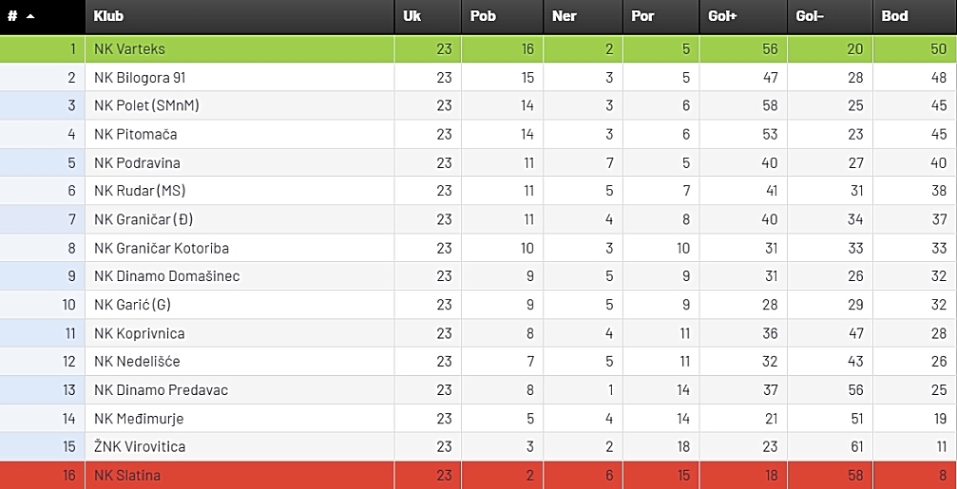Screen dimensions: 957x489
Task: Open NK Varteks club entry
Action: click(x=129, y=49)
